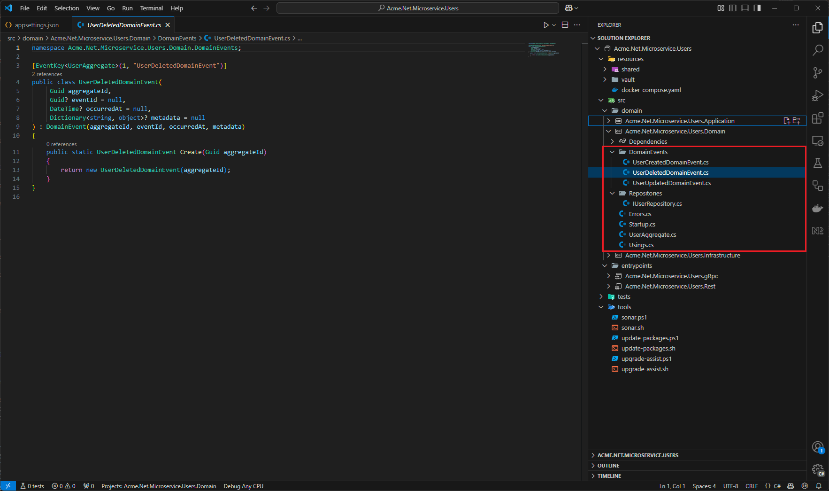
Task: Click the 0 references code lens
Action: (x=61, y=144)
